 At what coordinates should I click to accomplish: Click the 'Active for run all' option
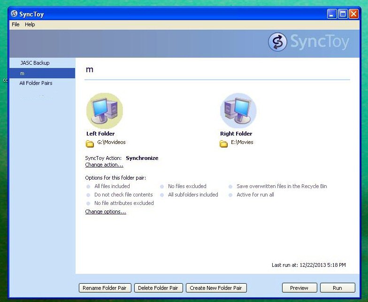pyautogui.click(x=255, y=195)
